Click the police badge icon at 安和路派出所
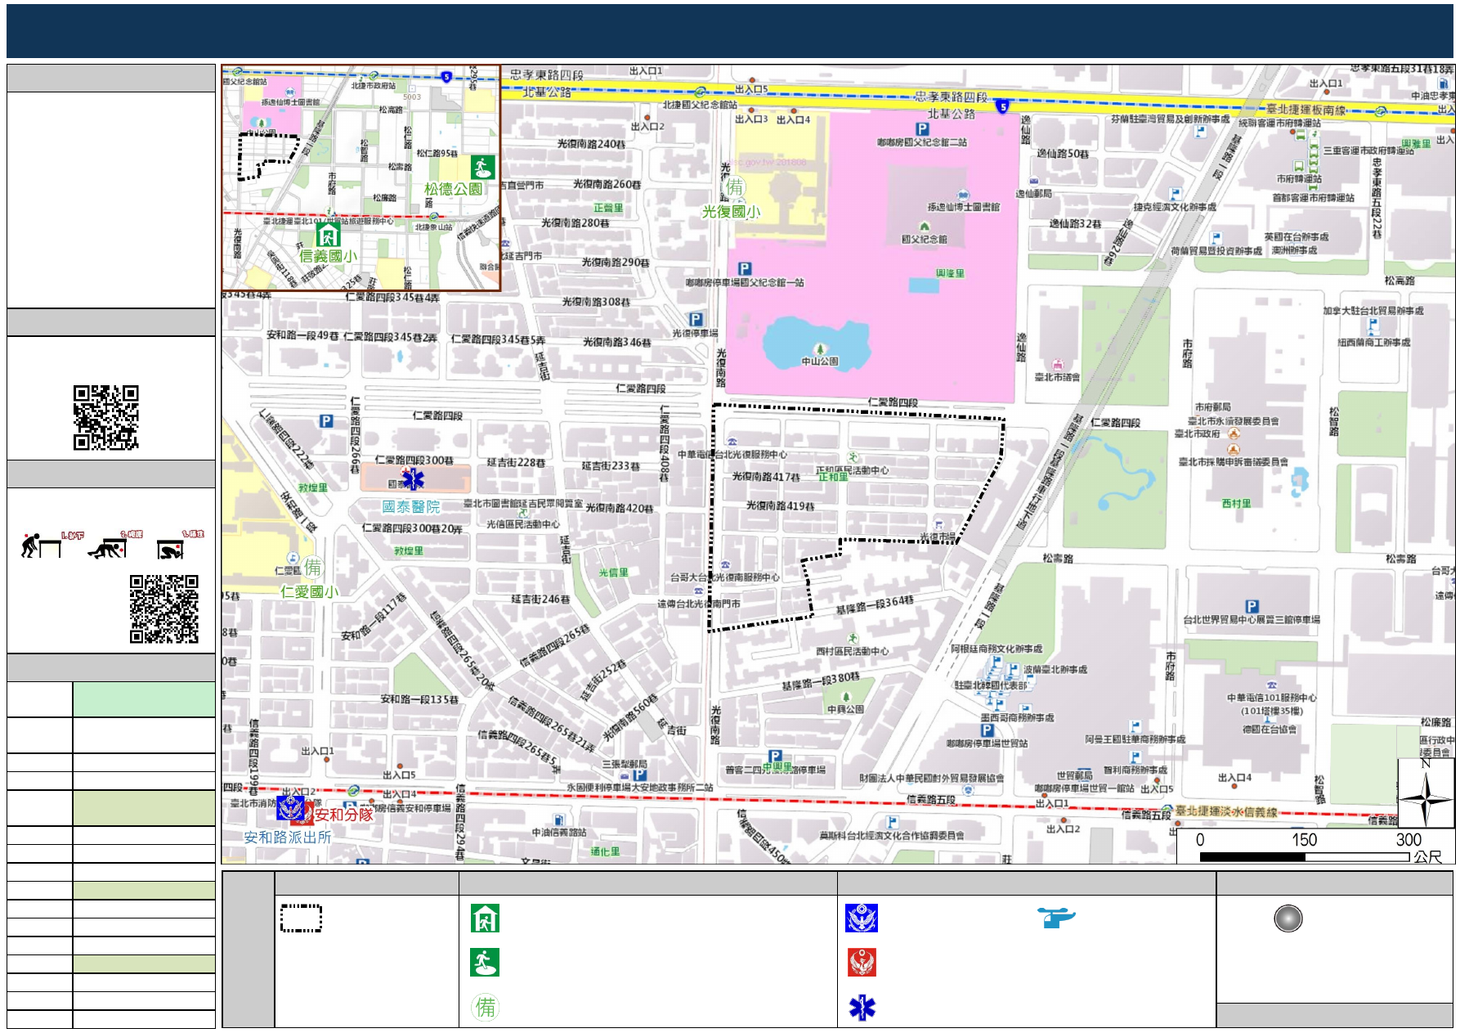 click(290, 808)
